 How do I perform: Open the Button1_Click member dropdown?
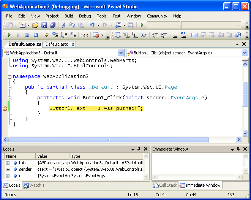point(245,53)
